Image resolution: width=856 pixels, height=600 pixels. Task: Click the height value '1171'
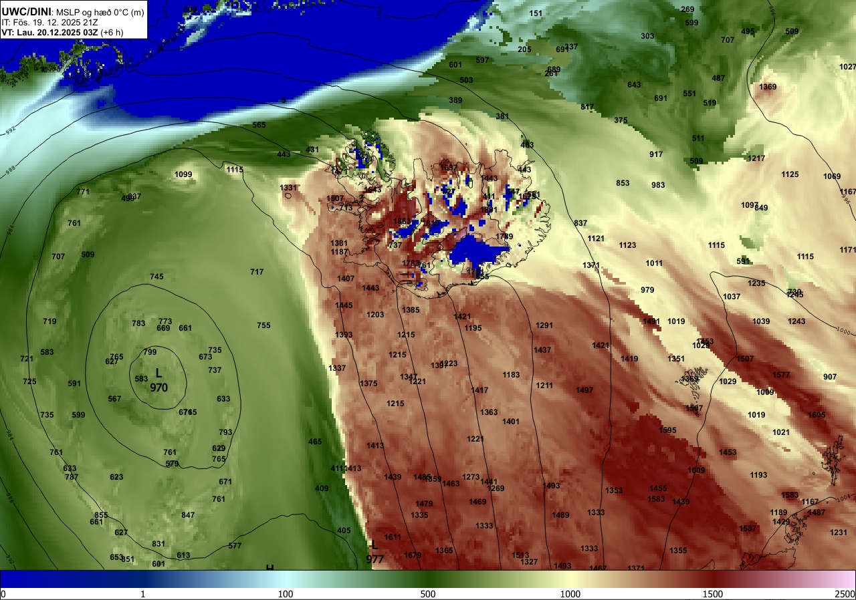tap(847, 250)
